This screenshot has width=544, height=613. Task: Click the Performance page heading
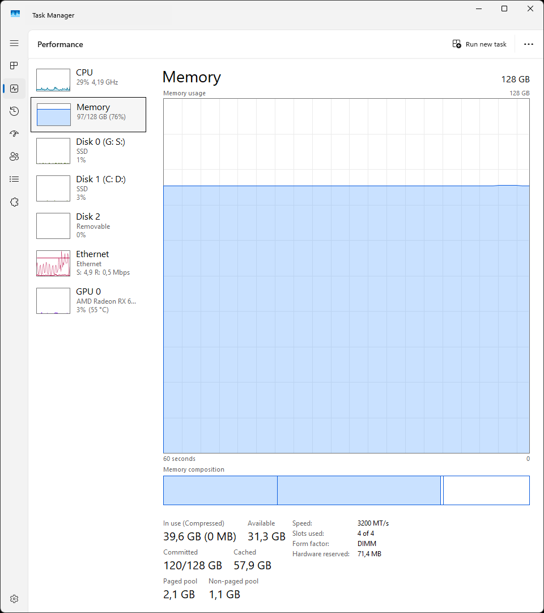(x=60, y=44)
